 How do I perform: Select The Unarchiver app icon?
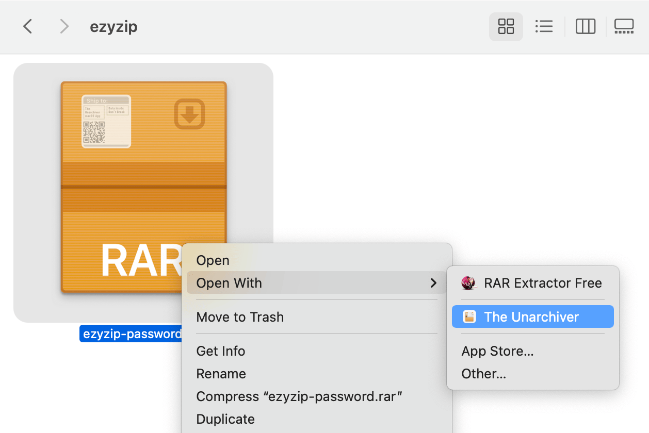(x=468, y=317)
